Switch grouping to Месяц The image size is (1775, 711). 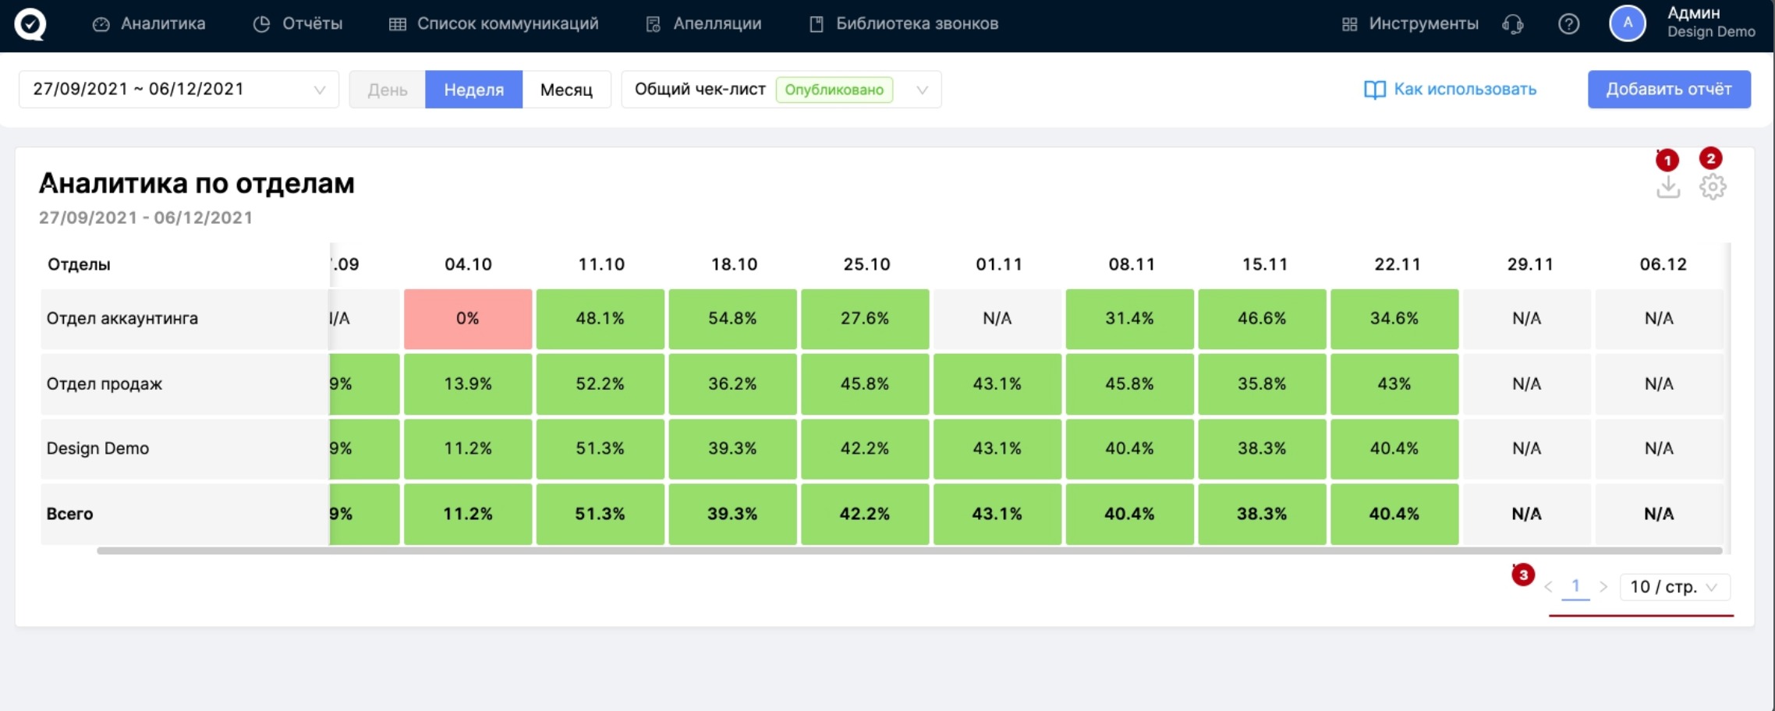(566, 90)
